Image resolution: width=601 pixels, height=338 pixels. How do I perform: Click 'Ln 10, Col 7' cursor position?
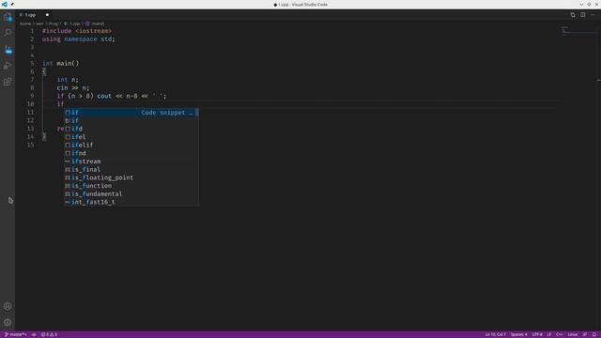495,334
